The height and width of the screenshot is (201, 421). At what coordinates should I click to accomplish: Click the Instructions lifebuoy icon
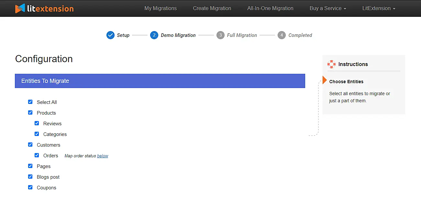[331, 64]
